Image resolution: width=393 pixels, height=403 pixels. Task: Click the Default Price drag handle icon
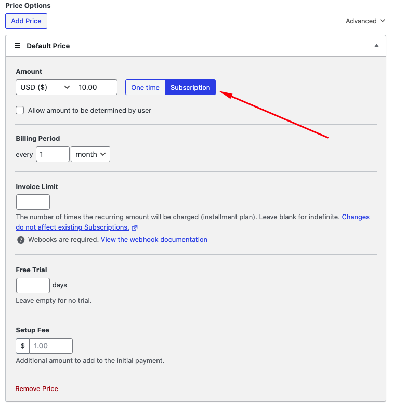[17, 46]
